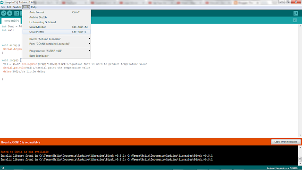Click editor scrollbar up arrow
Screen dimensions: 302x170
pos(300,26)
